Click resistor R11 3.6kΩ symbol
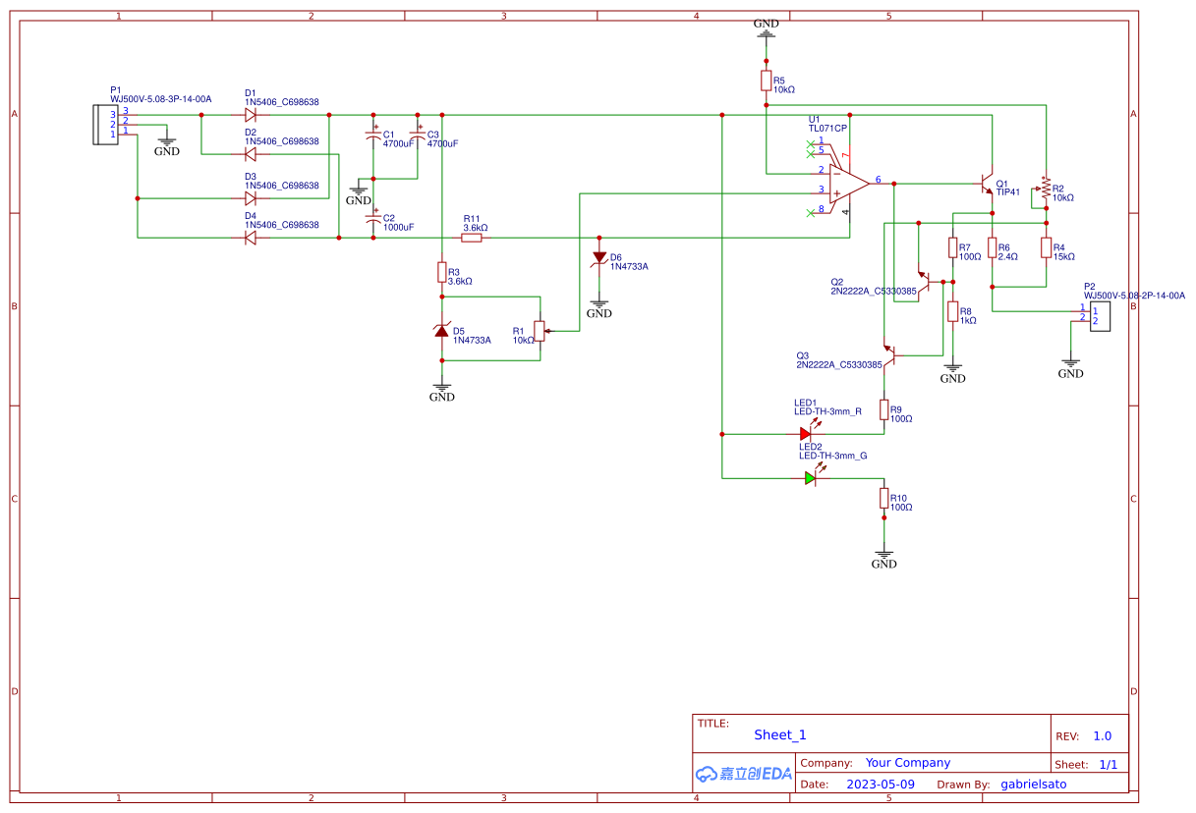 tap(473, 238)
